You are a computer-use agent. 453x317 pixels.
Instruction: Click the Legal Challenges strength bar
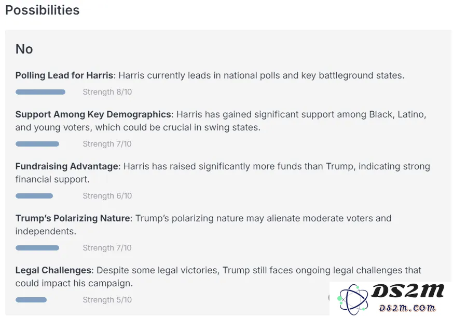(x=31, y=300)
